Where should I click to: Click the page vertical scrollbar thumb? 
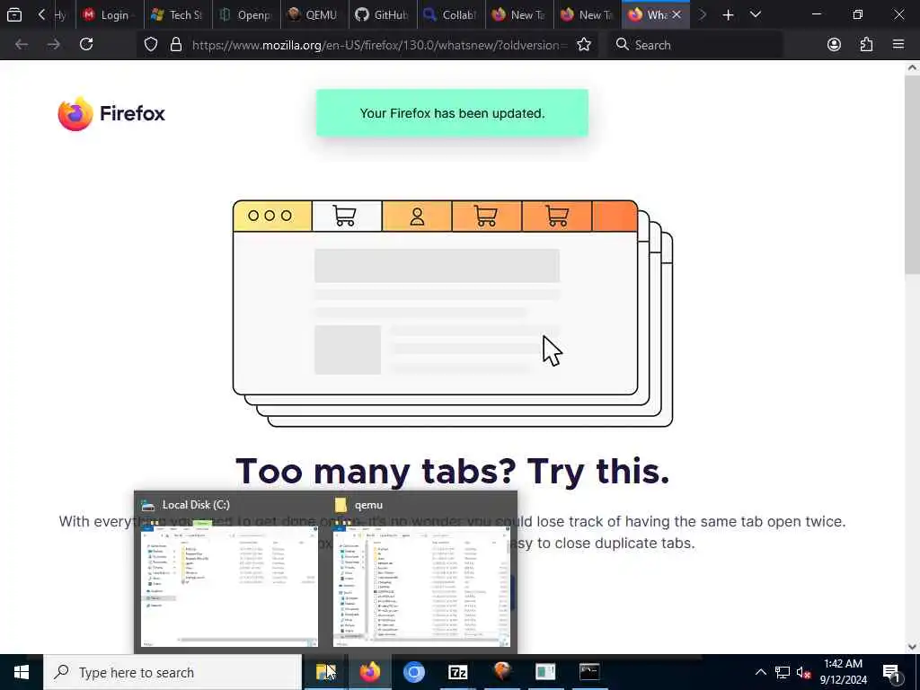912,177
